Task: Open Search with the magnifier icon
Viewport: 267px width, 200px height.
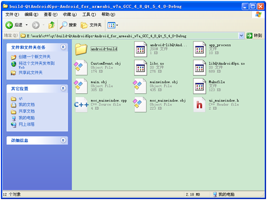Action: (x=64, y=25)
